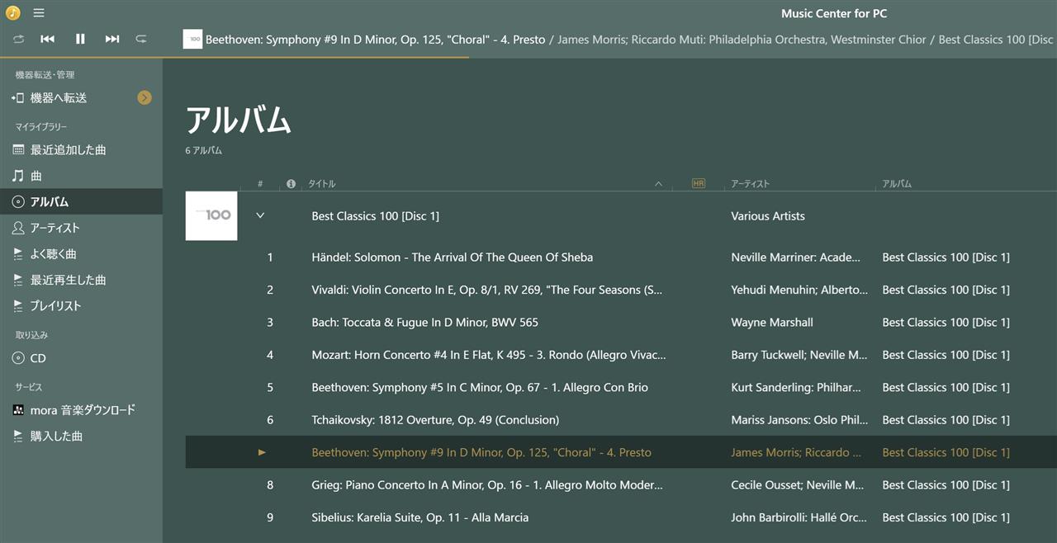
Task: Click artist Wayne Marshall
Action: (x=772, y=323)
